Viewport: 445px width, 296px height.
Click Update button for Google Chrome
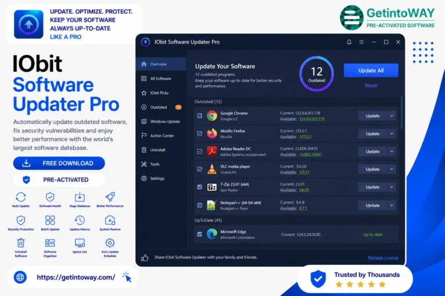pos(373,116)
